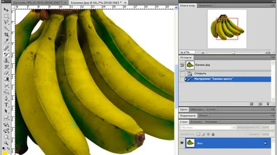Switch to the Контуры tab

pyautogui.click(x=212, y=121)
